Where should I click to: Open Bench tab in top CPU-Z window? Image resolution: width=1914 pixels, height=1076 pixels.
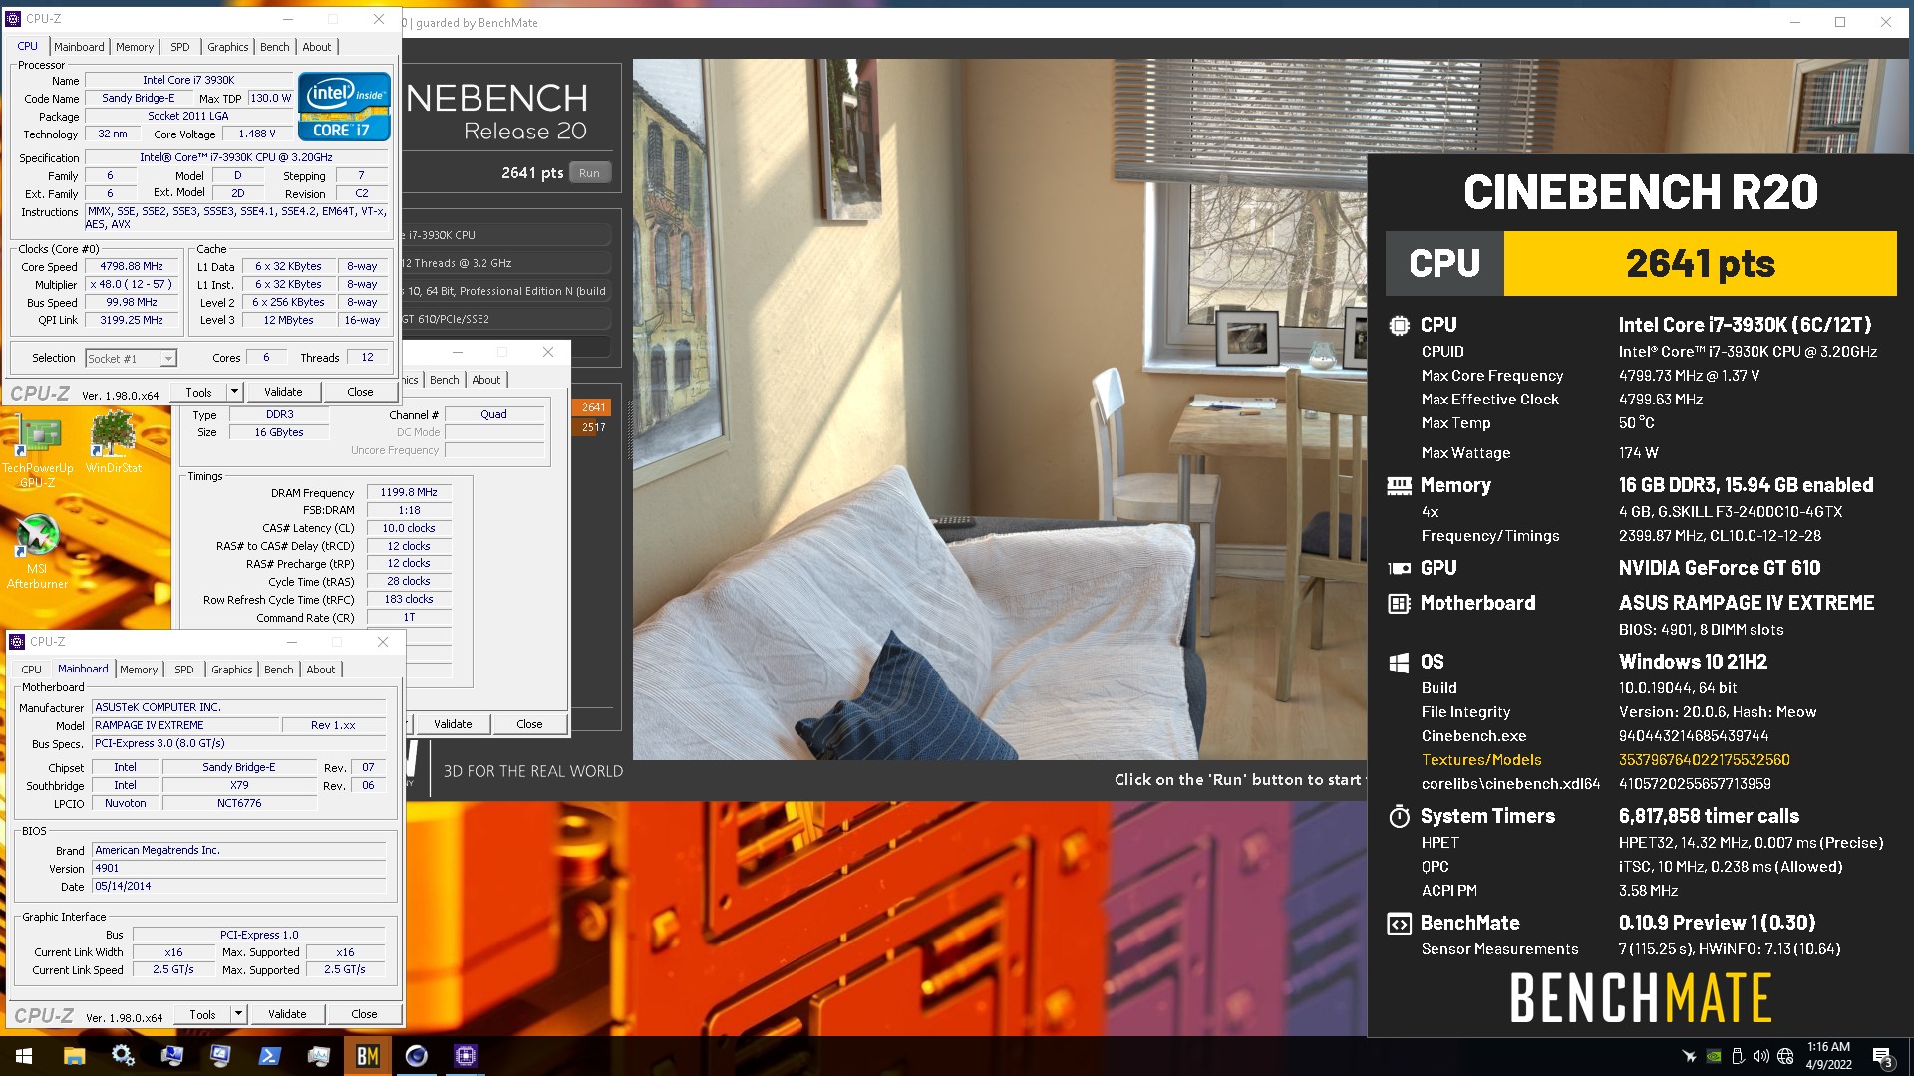(x=274, y=47)
